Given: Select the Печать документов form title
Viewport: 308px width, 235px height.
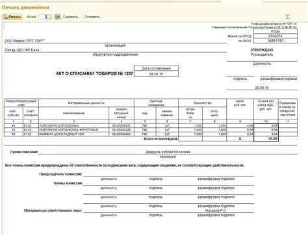Looking at the screenshot, I should [25, 8].
